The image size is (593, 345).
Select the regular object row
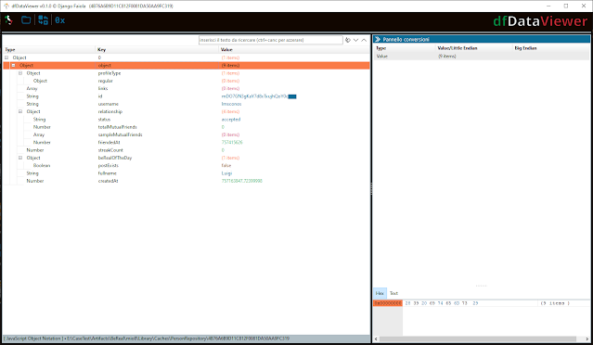click(187, 81)
